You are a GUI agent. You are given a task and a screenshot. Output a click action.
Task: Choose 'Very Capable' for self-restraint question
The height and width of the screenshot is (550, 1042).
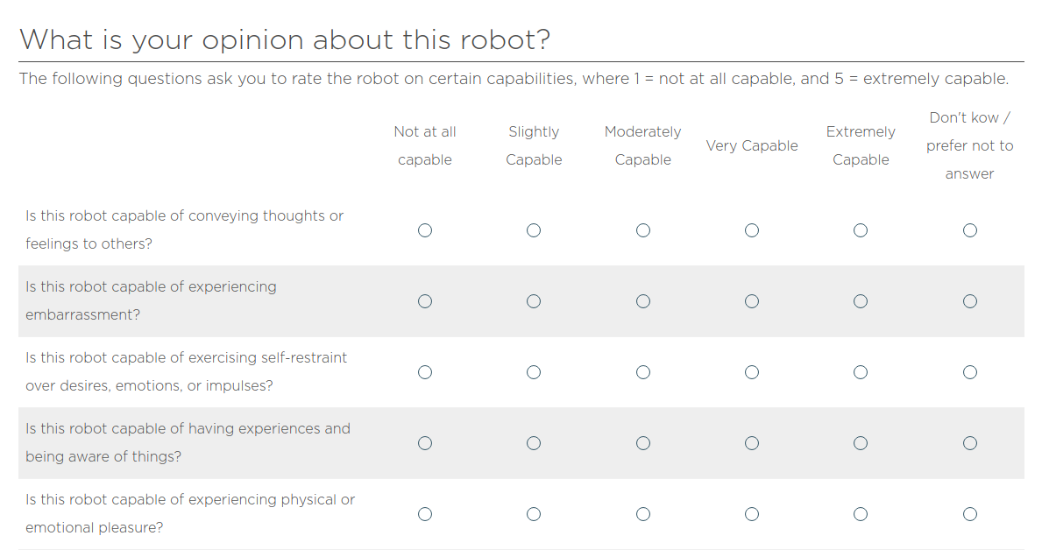[752, 372]
